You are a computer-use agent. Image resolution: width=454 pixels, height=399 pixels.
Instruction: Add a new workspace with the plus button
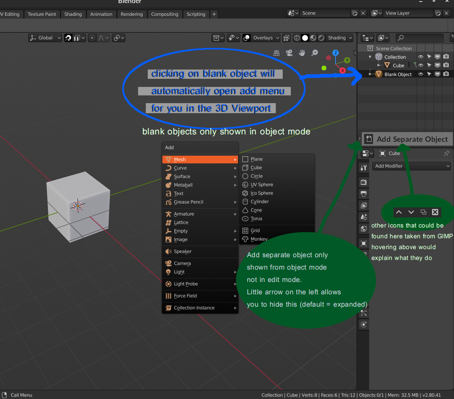tap(214, 14)
